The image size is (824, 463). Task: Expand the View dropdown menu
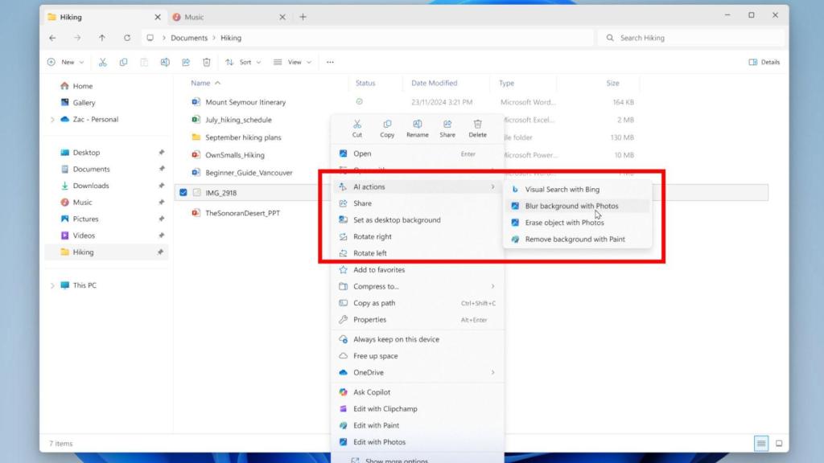coord(293,62)
